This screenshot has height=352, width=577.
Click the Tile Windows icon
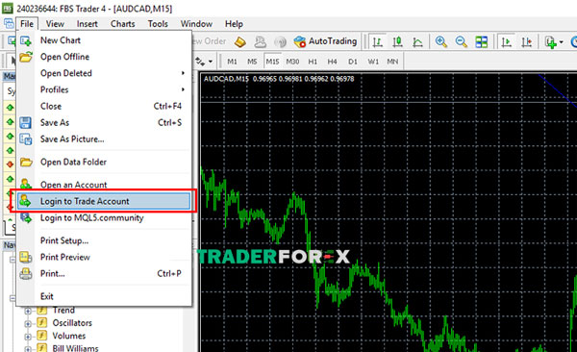pyautogui.click(x=482, y=42)
